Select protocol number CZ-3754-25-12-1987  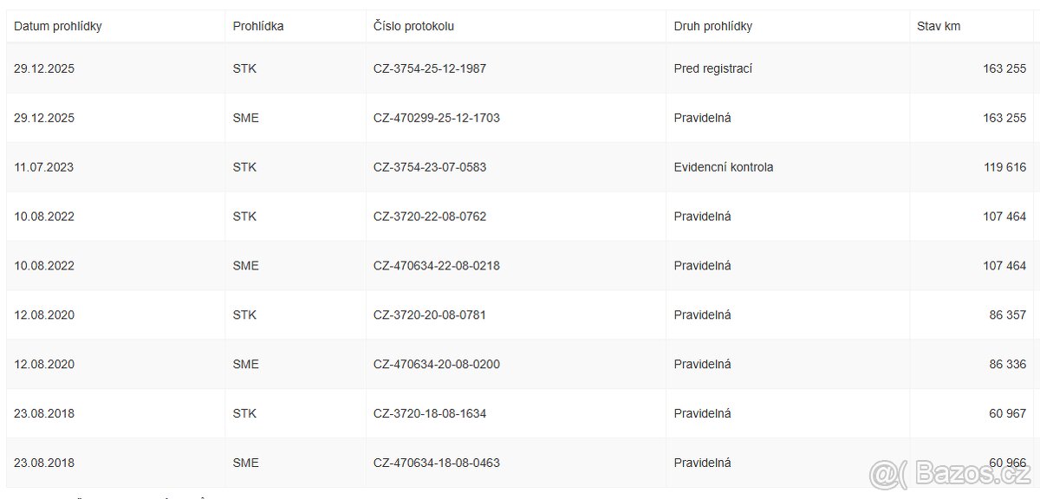coord(430,68)
